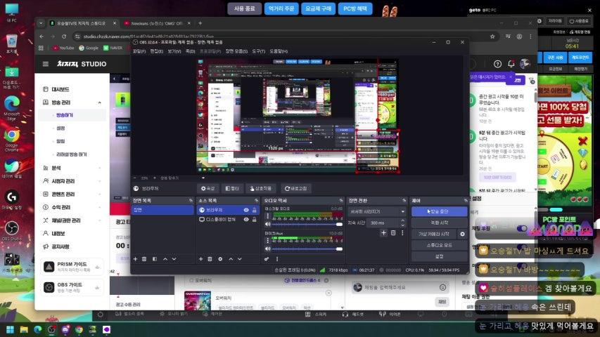Open source properties gear in 소스 목록
Screen dimensions: 600x337
pos(220,259)
